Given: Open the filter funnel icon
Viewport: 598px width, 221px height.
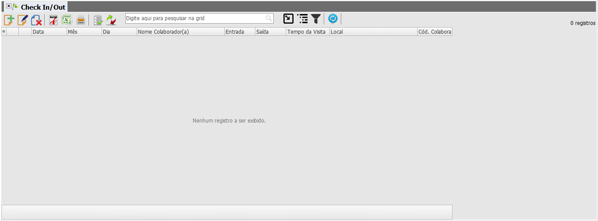Looking at the screenshot, I should pyautogui.click(x=316, y=18).
